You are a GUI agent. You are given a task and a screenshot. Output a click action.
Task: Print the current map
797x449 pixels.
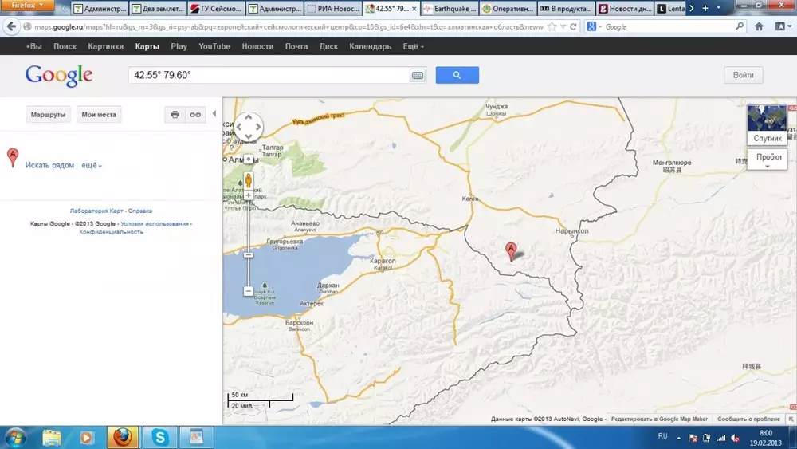(175, 115)
